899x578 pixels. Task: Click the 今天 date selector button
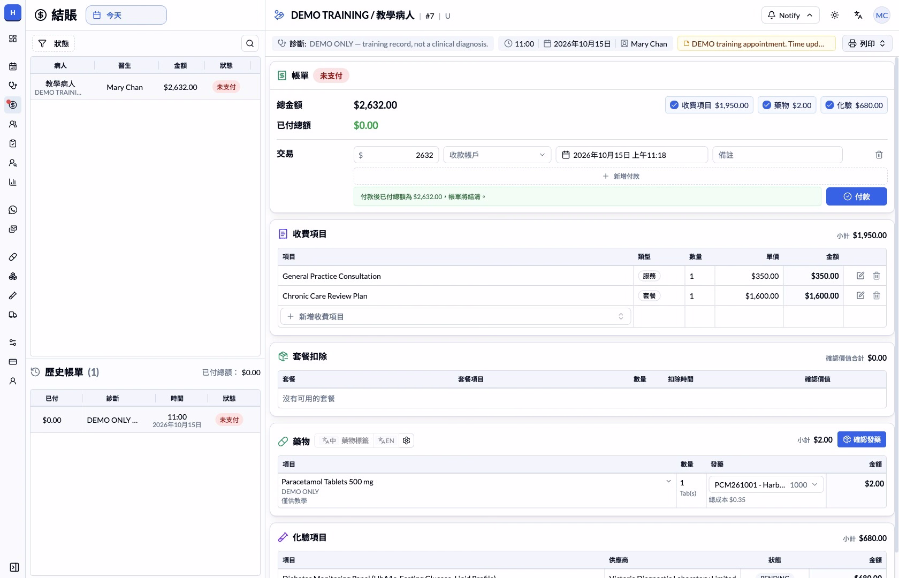pyautogui.click(x=126, y=15)
